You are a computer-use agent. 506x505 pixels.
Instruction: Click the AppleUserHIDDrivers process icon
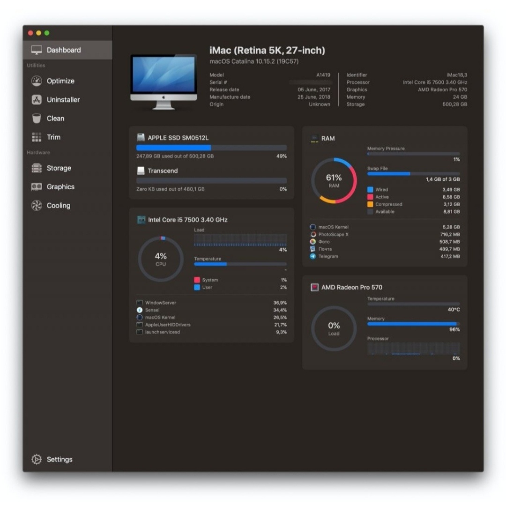140,325
